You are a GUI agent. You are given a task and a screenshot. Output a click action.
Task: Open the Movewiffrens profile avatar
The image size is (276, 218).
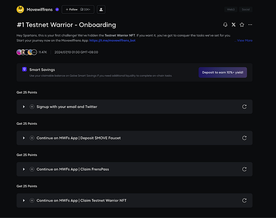point(20,9)
